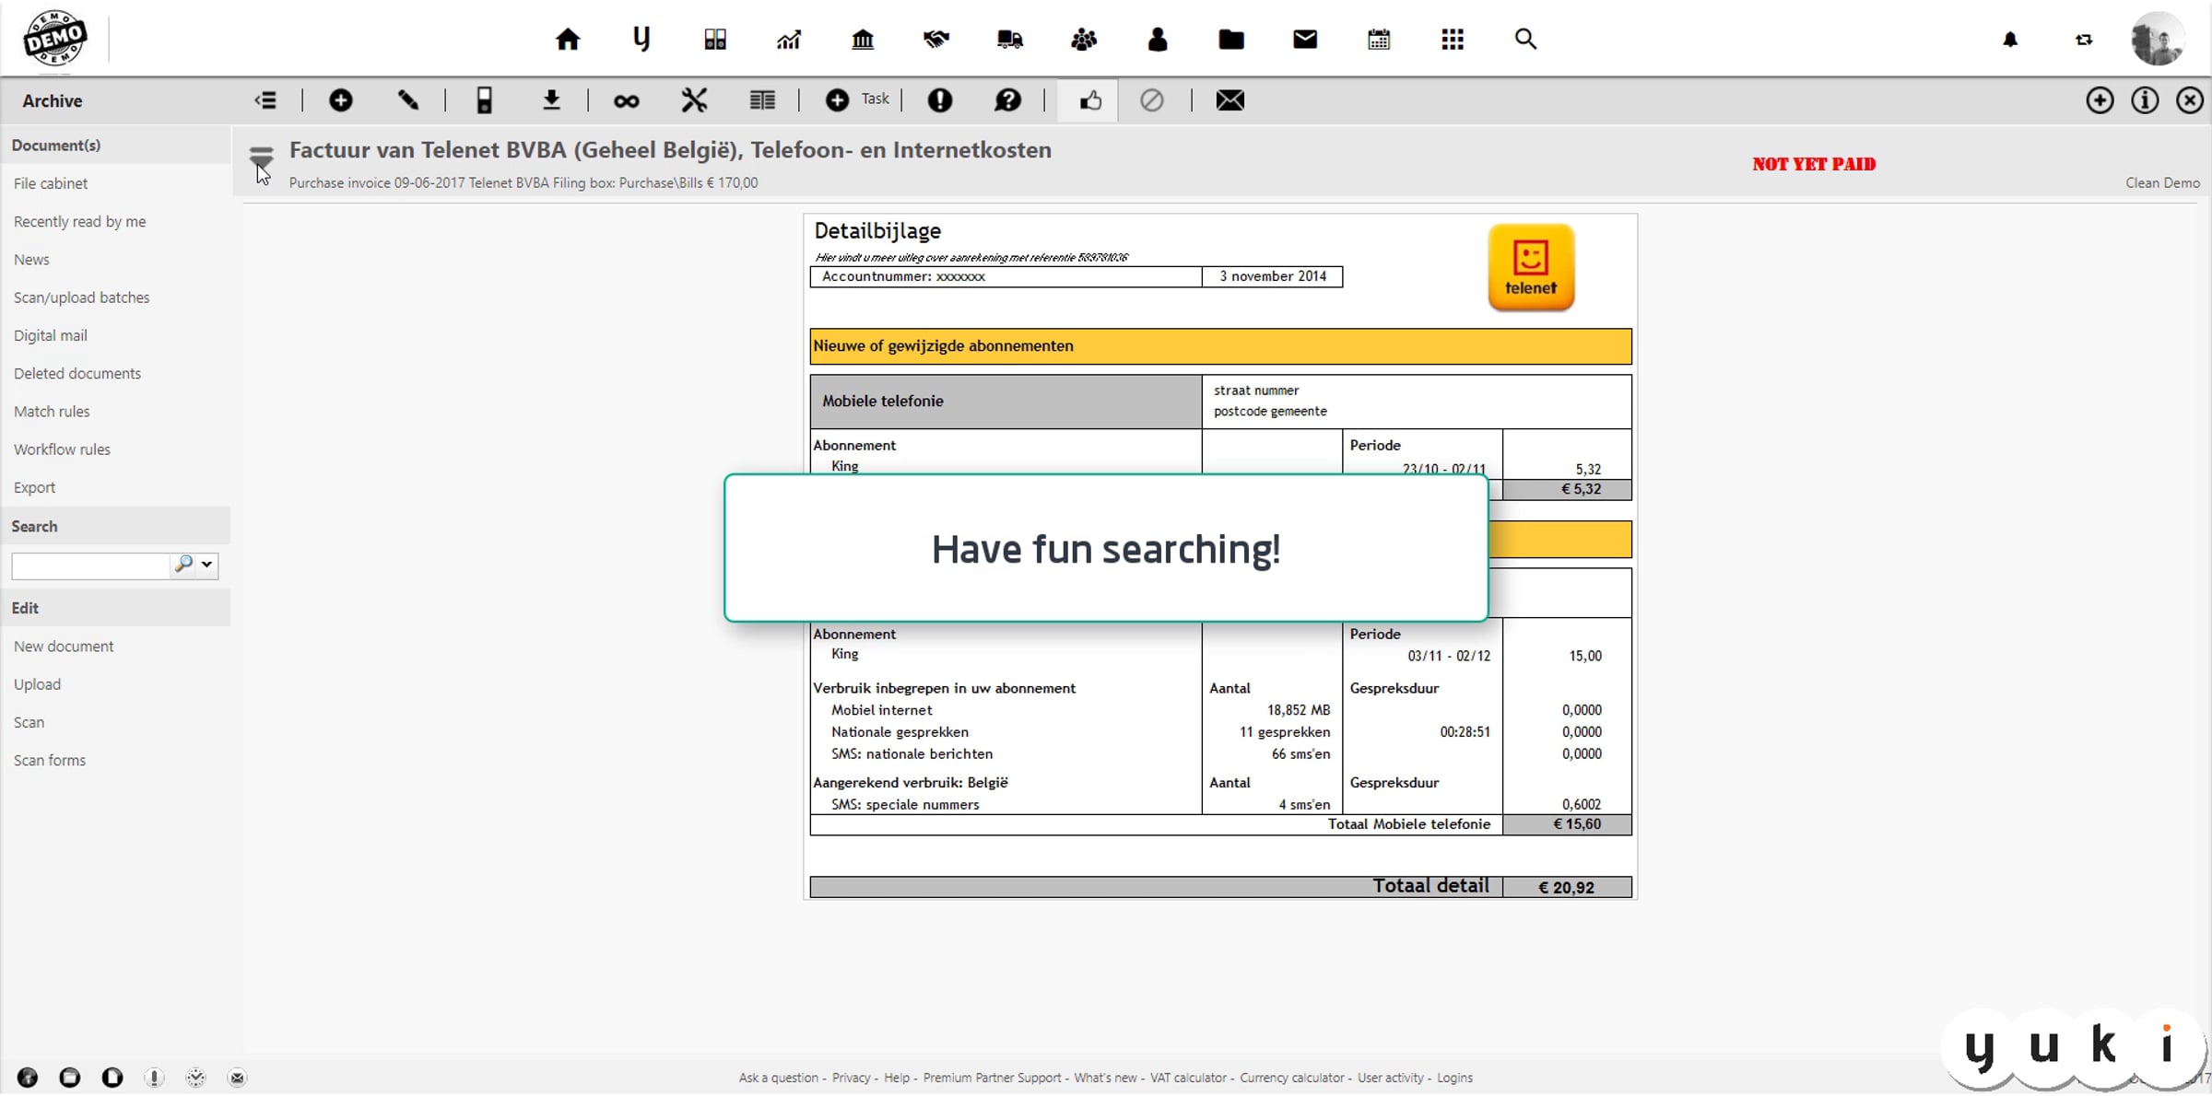Click the crossed tools settings icon
Viewport: 2212px width, 1096px height.
[694, 100]
